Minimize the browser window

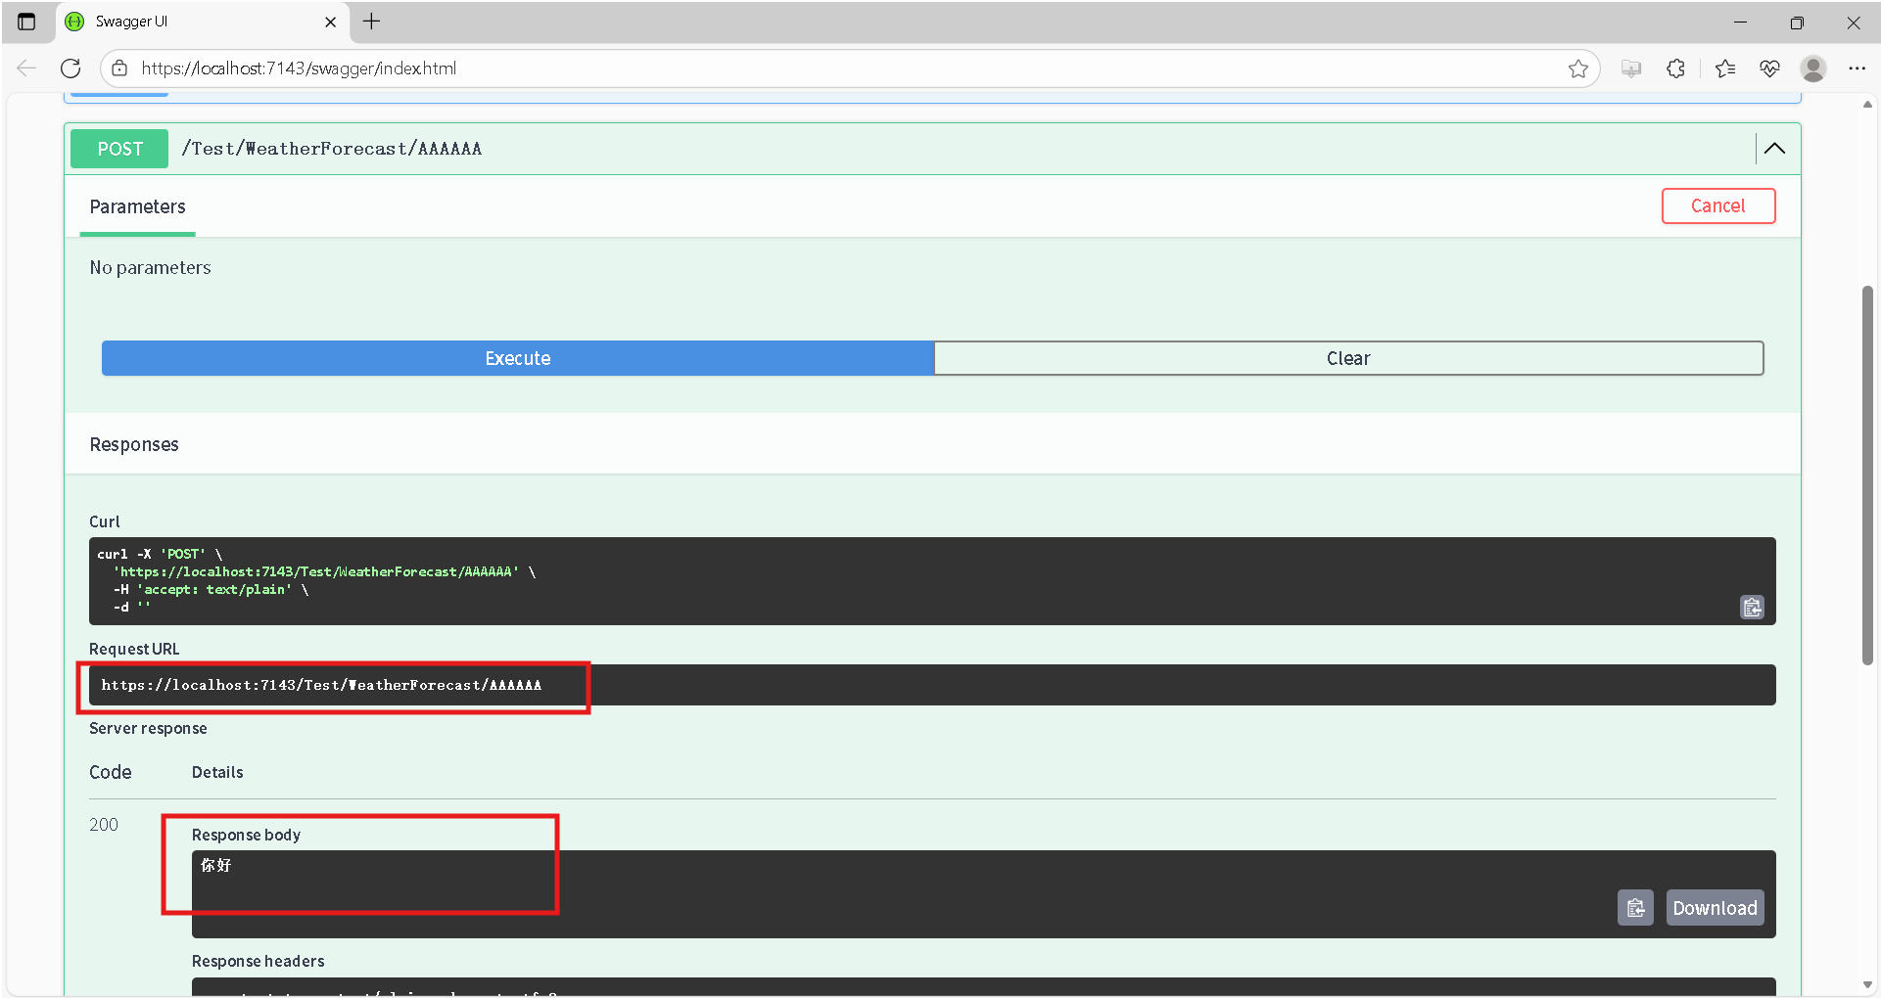tap(1740, 22)
